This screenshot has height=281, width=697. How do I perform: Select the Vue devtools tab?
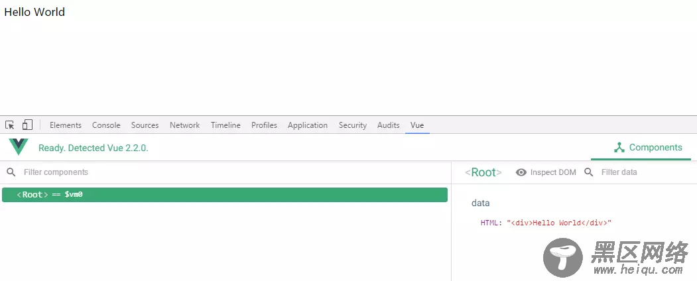(417, 125)
